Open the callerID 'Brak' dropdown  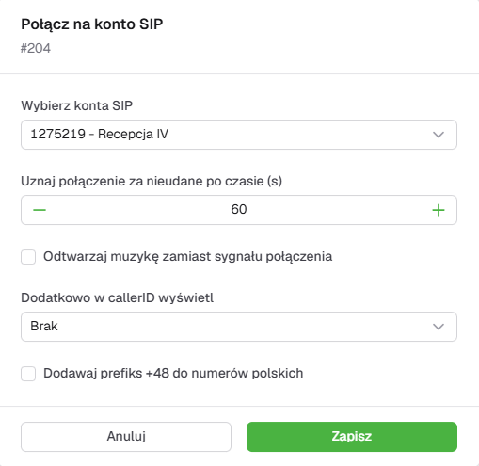coord(239,327)
